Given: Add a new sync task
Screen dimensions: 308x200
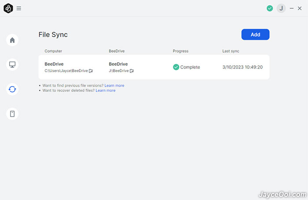Looking at the screenshot, I should coord(255,35).
